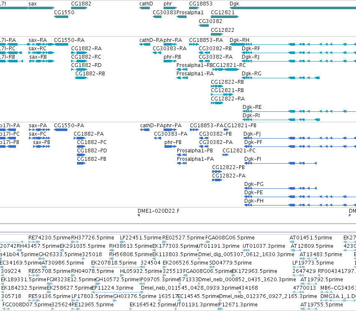This screenshot has height=311, width=356.
Task: Open EST EK207818.5prime
Action: (114, 263)
